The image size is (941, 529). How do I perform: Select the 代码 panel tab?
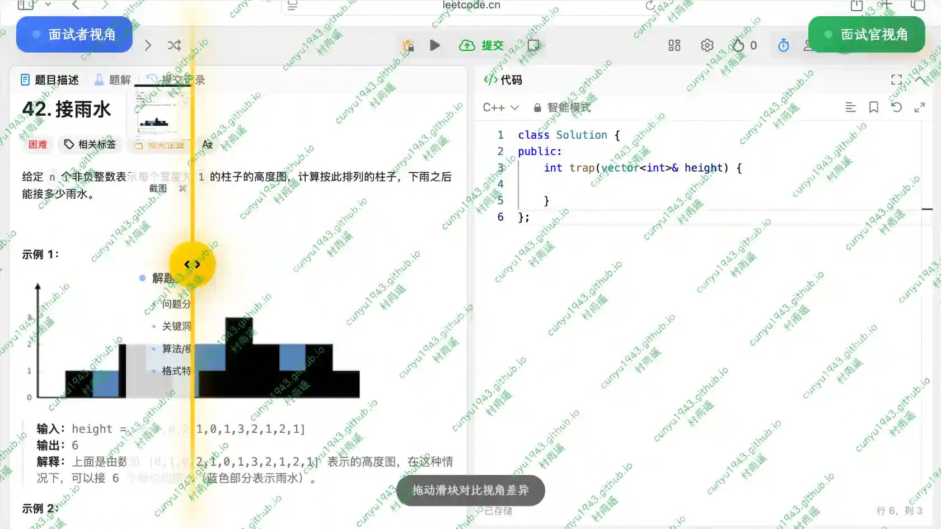tap(503, 80)
